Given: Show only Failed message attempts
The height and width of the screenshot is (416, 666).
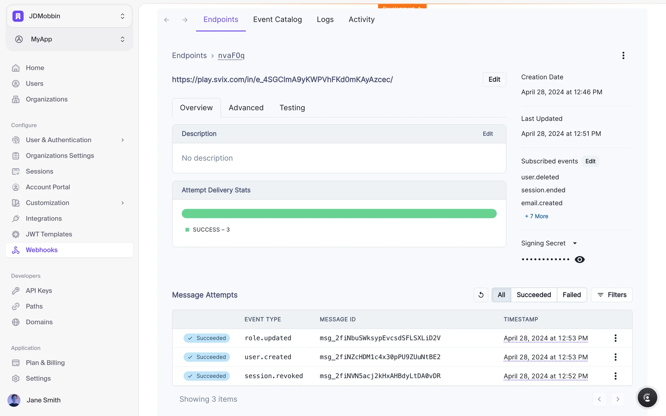Looking at the screenshot, I should tap(571, 295).
